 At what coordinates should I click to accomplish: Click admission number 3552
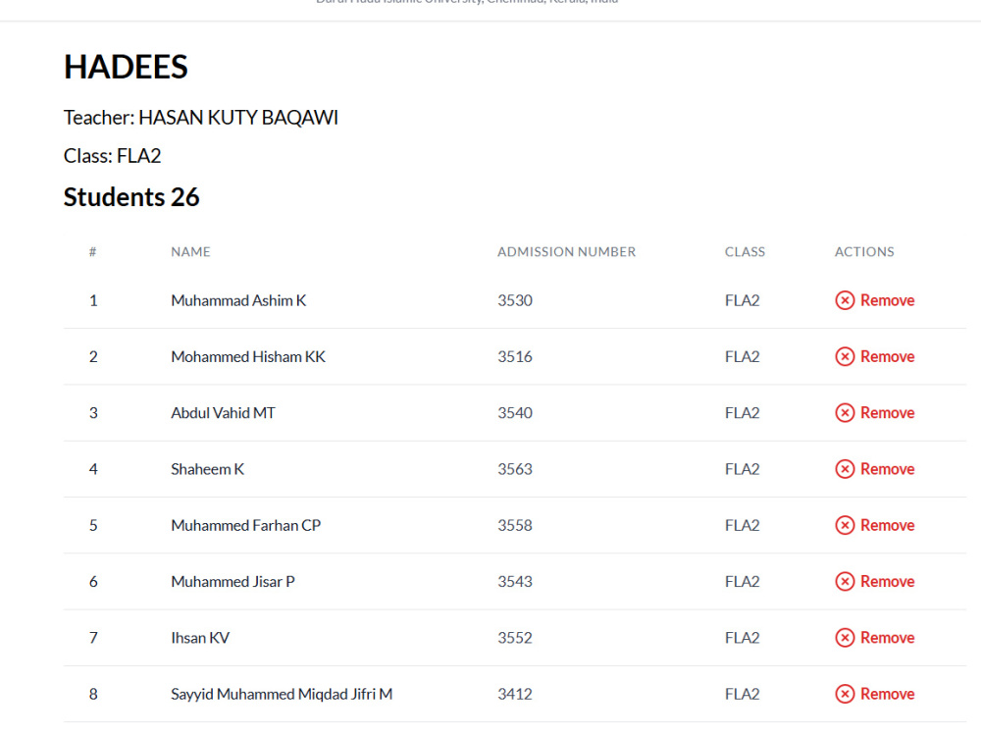(515, 638)
